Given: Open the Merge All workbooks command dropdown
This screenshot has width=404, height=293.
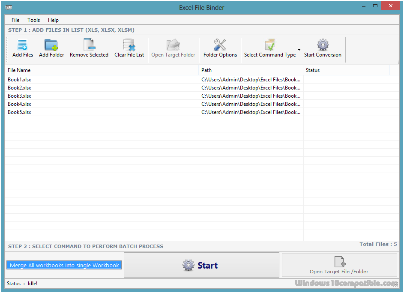Looking at the screenshot, I should pos(64,265).
